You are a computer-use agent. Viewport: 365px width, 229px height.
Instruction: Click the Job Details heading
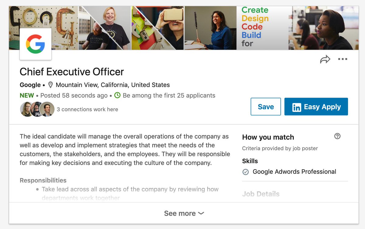click(x=261, y=194)
